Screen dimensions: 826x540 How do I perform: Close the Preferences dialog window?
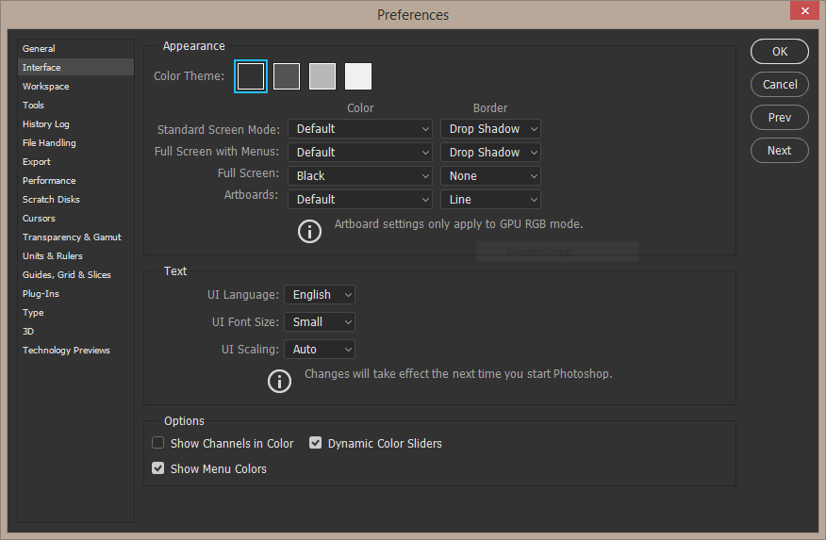tap(804, 10)
